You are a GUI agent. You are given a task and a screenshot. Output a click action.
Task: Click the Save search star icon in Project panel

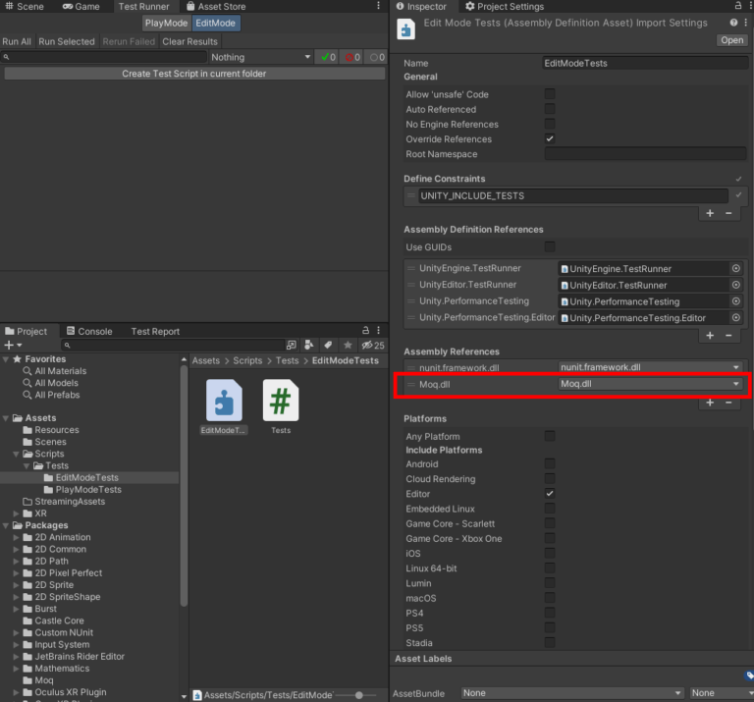[x=347, y=346]
